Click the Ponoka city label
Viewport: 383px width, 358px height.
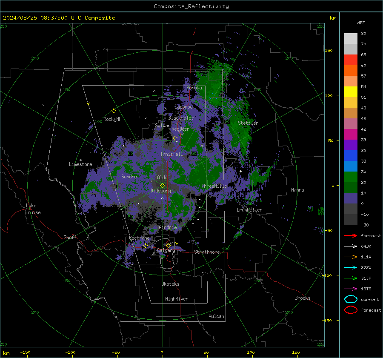tap(194, 88)
